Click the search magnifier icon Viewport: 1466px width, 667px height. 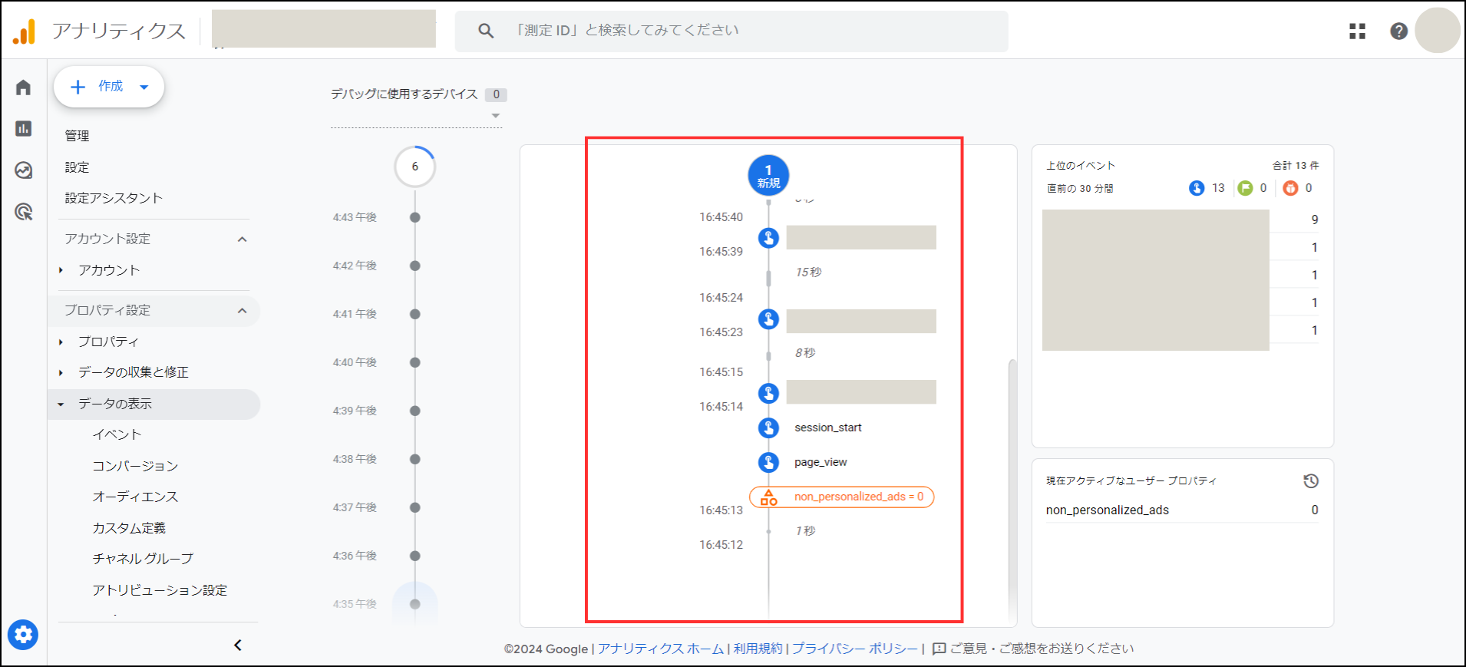tap(486, 31)
